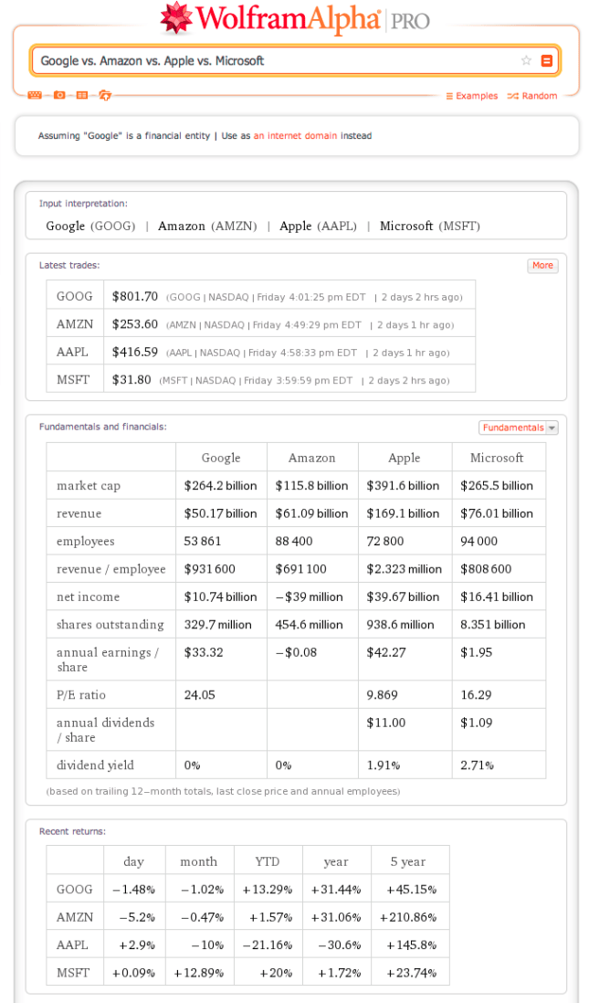This screenshot has width=589, height=1003.
Task: Click into the query input field
Action: (x=274, y=61)
